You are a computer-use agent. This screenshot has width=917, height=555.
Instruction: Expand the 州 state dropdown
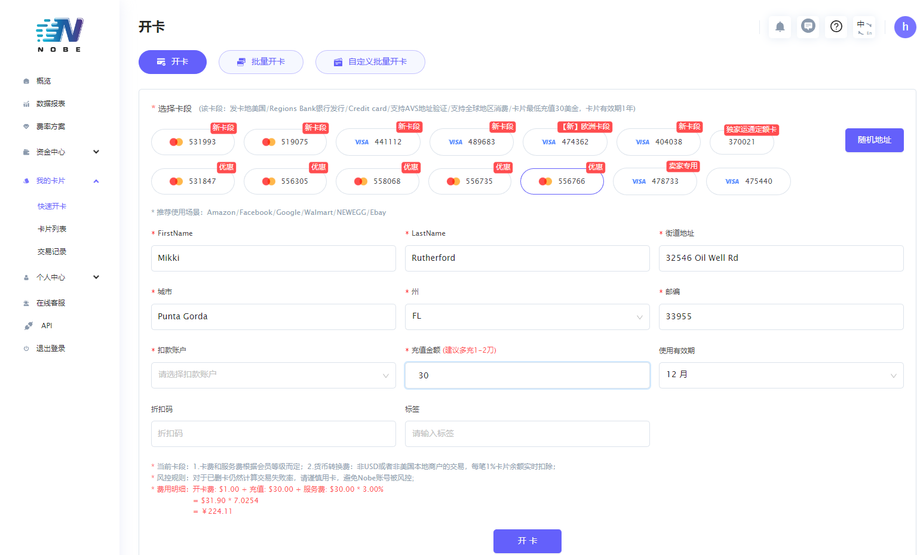tap(527, 317)
